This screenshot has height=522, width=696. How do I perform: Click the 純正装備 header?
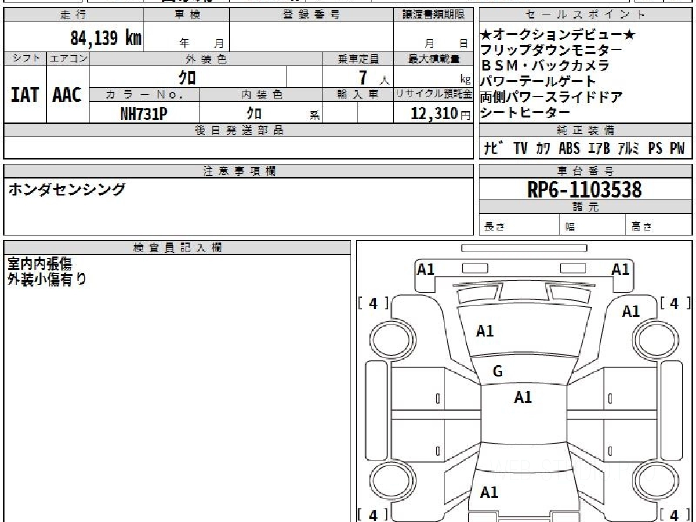pos(585,130)
